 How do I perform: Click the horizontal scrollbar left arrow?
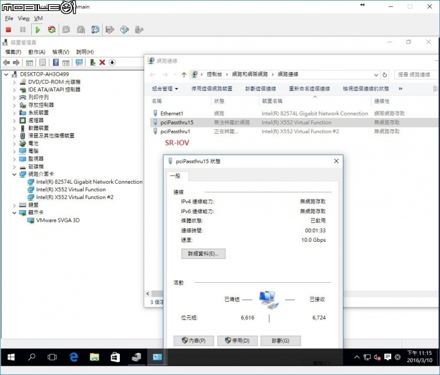tap(148, 294)
